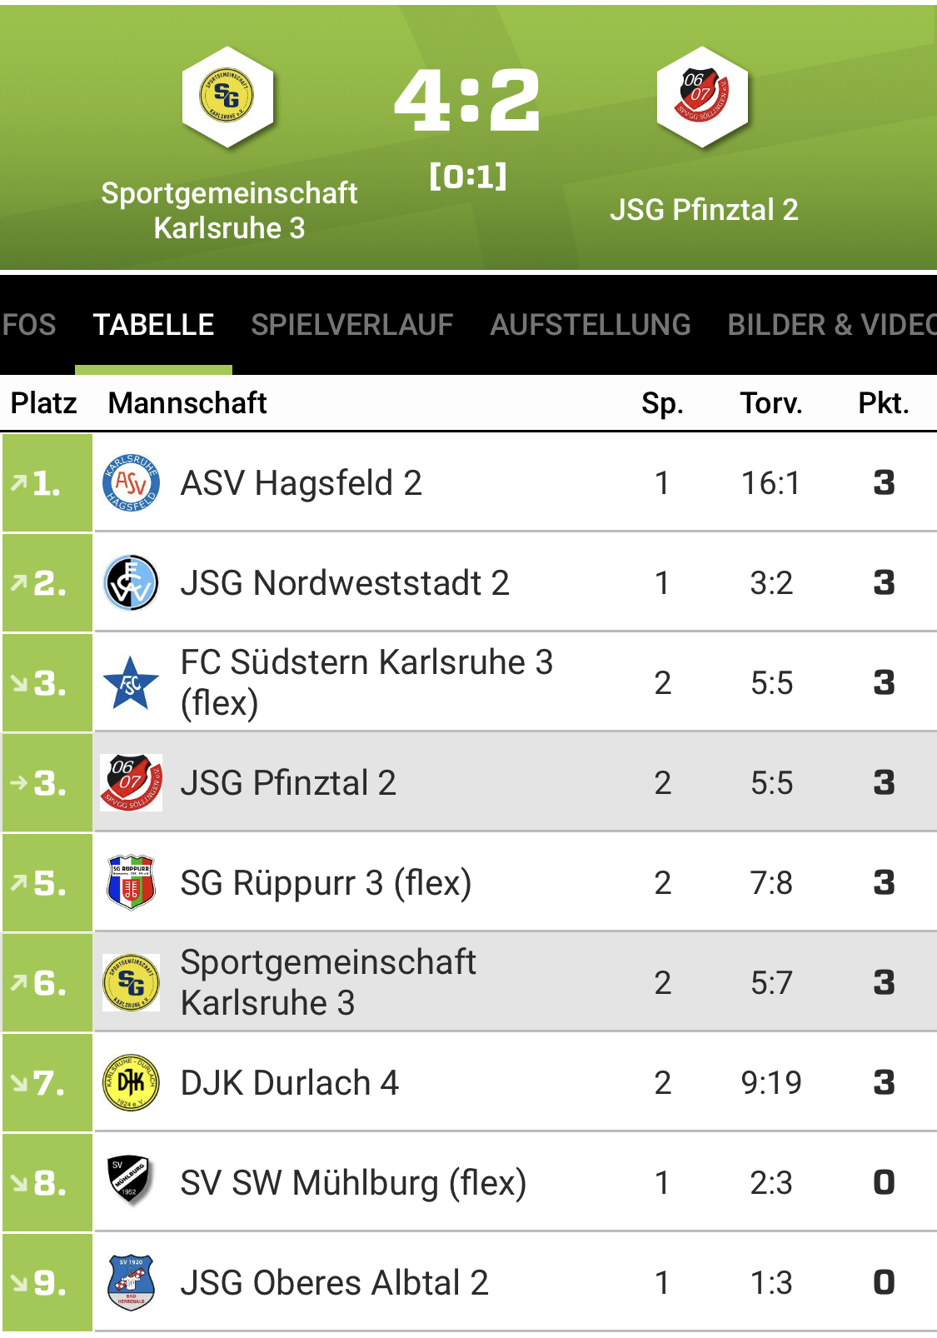Click the DJK Durlach yellow logo

(x=131, y=1082)
